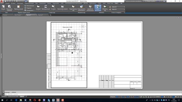182x102 pixels.
Task: Click the viewport containing floor plan
Action: coord(69,55)
